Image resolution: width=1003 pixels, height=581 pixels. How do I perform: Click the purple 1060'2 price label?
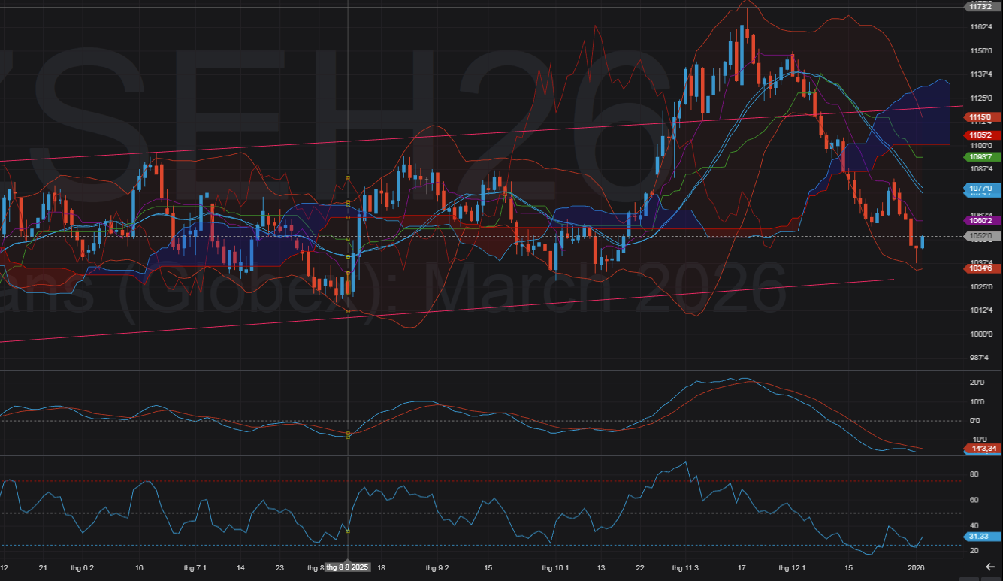click(x=981, y=221)
